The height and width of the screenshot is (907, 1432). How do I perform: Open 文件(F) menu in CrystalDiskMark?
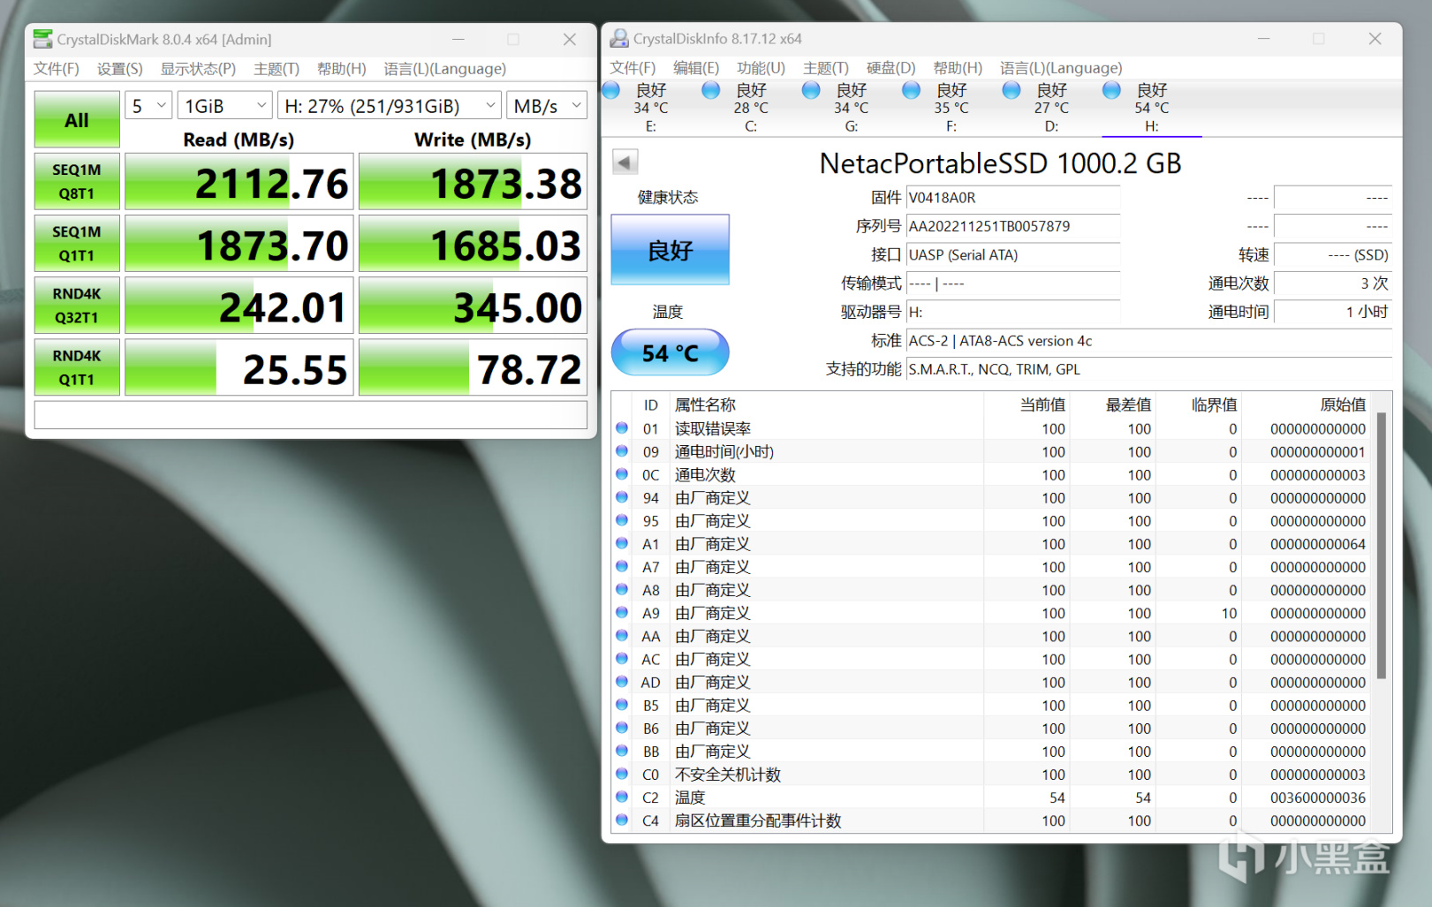point(56,69)
